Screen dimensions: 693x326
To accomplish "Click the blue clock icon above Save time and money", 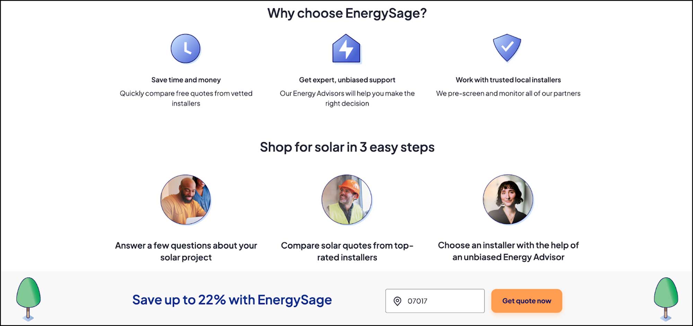I will tap(186, 49).
